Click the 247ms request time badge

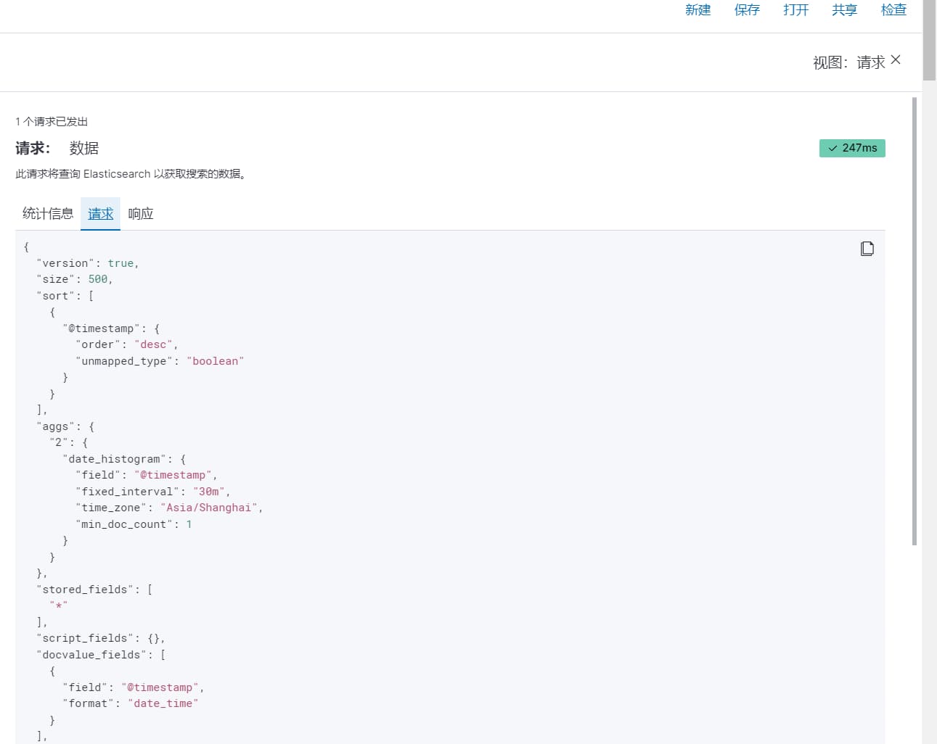pos(852,148)
